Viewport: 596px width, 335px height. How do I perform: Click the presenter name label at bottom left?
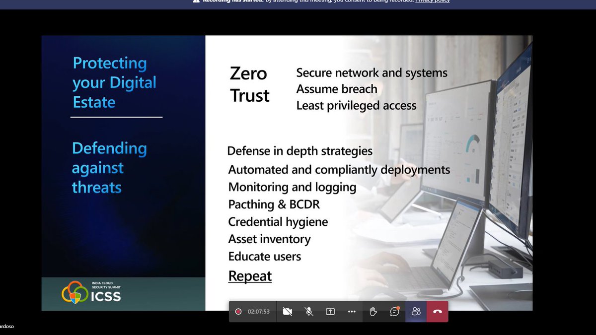(x=7, y=327)
